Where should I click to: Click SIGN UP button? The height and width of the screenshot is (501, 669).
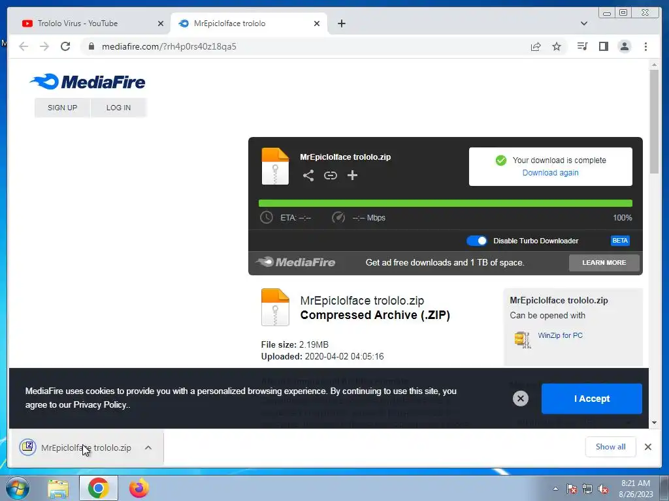(x=62, y=108)
